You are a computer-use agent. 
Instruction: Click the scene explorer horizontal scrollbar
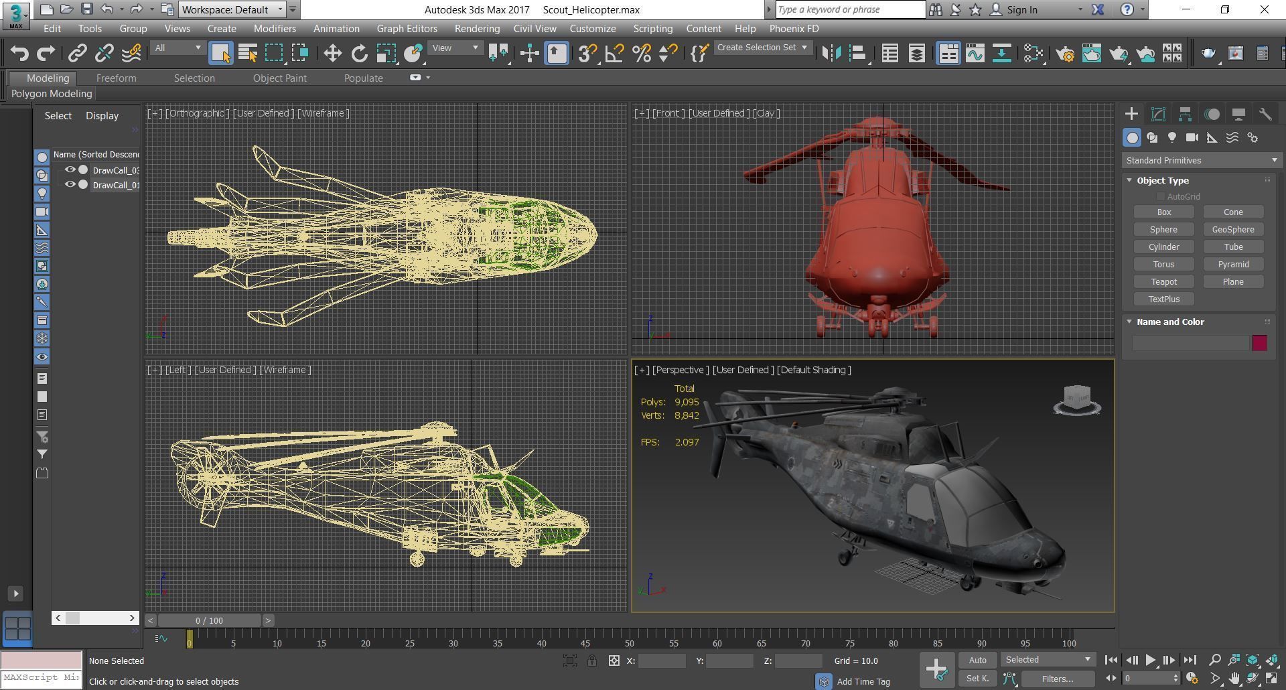click(x=95, y=618)
